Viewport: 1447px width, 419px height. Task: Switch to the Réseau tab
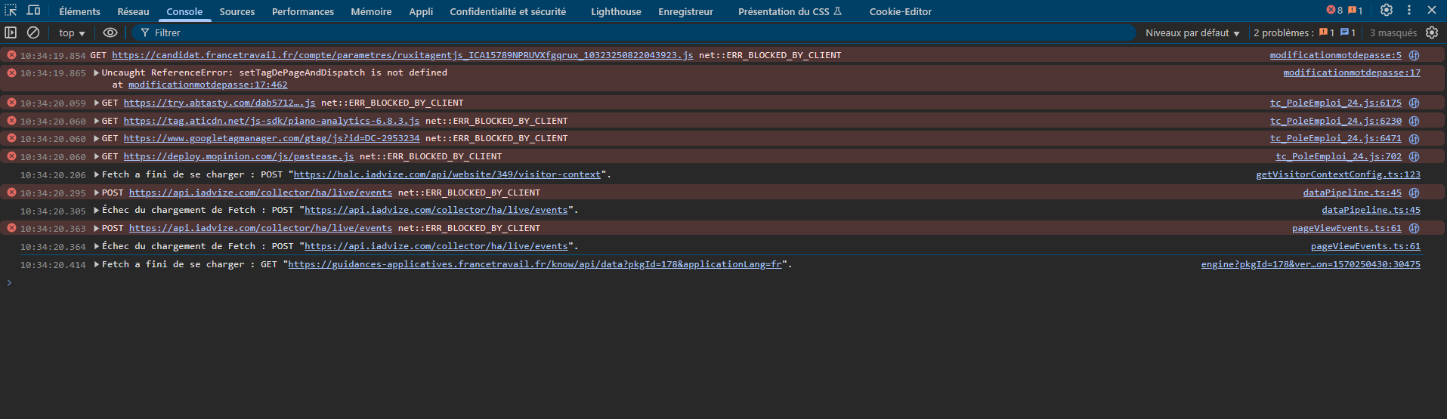[x=133, y=11]
